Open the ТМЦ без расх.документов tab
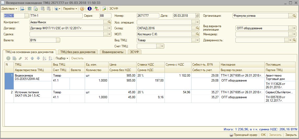The width and height of the screenshot is (299, 139). pyautogui.click(x=78, y=52)
